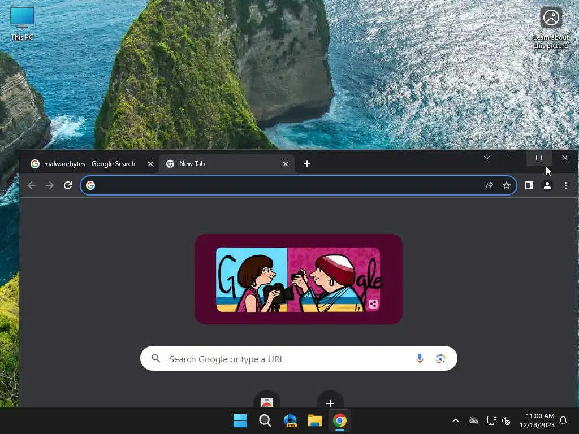Open the tab search chevron dropdown
Screen dimensions: 579x434
[487, 158]
